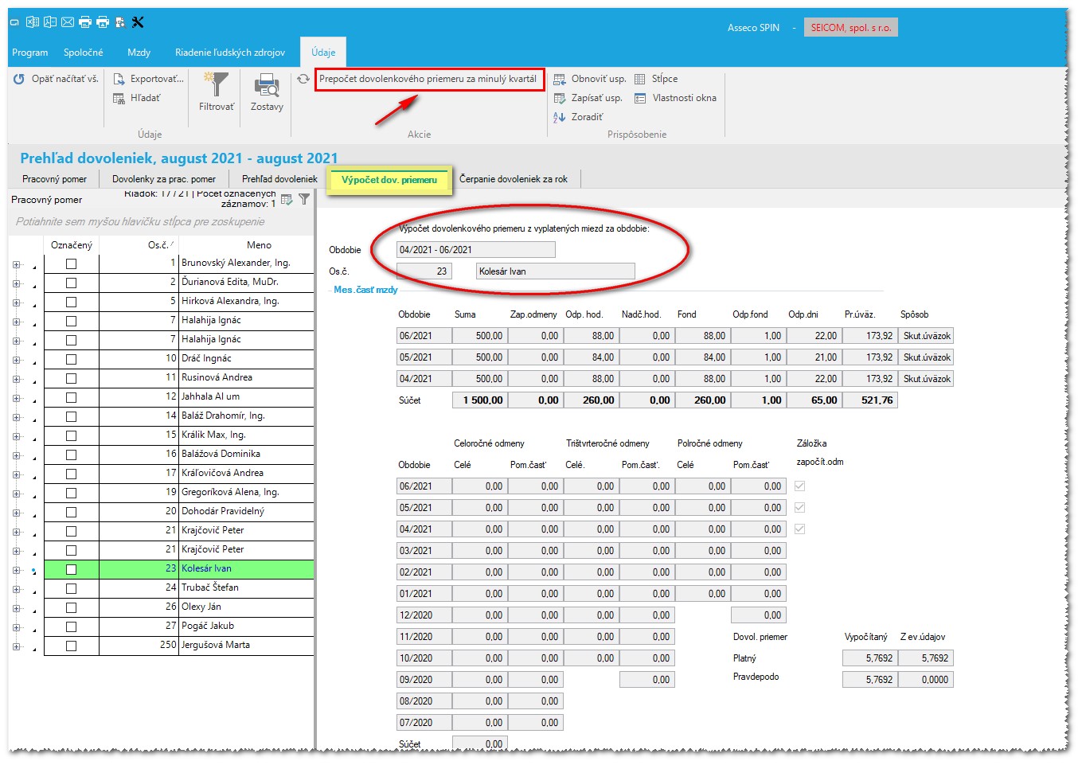1082x765 pixels.
Task: Check the box for Brunovský Alexander
Action: [72, 263]
